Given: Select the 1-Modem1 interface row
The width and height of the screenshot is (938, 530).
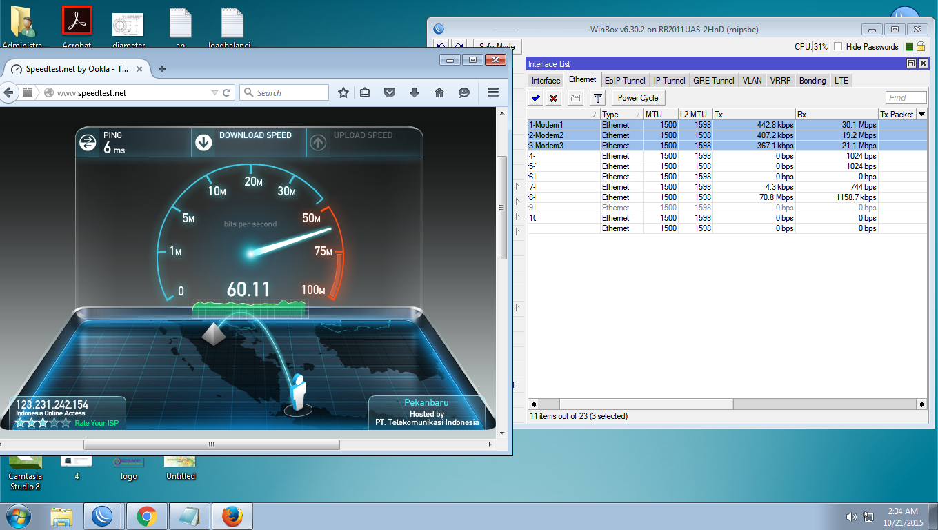Looking at the screenshot, I should coord(728,125).
